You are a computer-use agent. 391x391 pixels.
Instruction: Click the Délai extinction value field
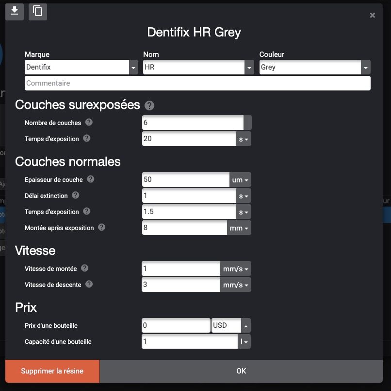pyautogui.click(x=189, y=195)
